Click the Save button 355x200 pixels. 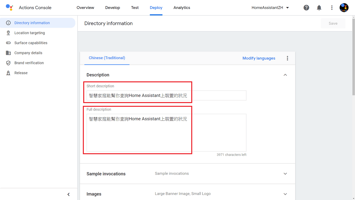[333, 23]
